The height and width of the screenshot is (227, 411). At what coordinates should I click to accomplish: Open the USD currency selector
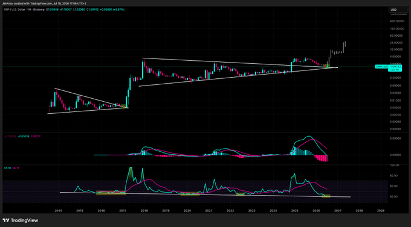[398, 10]
